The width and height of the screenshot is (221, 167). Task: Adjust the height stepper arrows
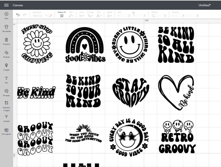(x=145, y=16)
